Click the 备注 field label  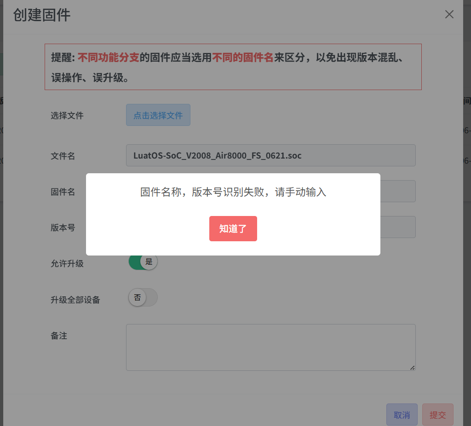coord(59,335)
